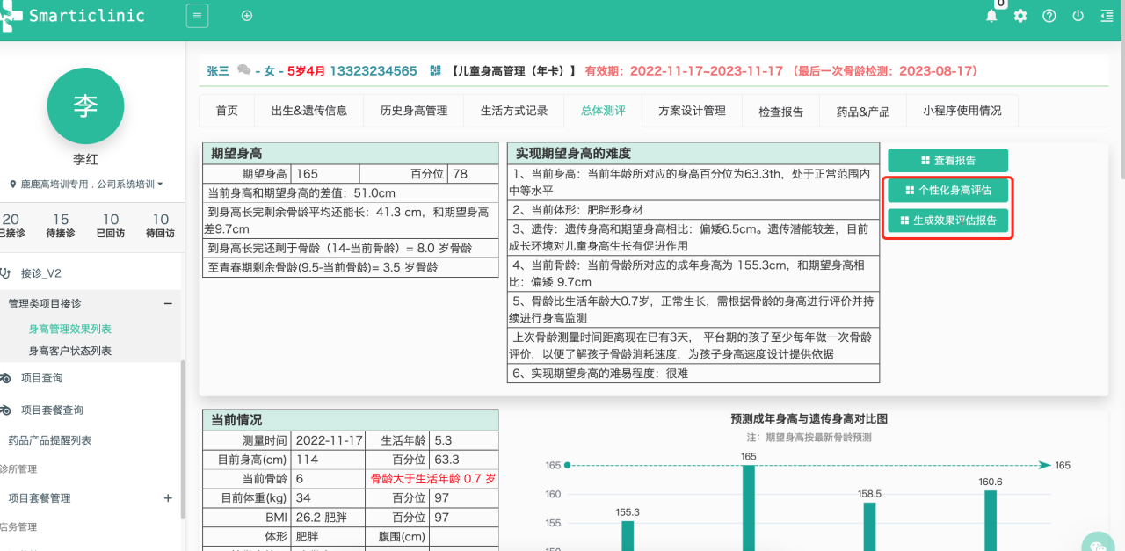1125x551 pixels.
Task: Click the 已回访 count of 10
Action: pos(111,220)
